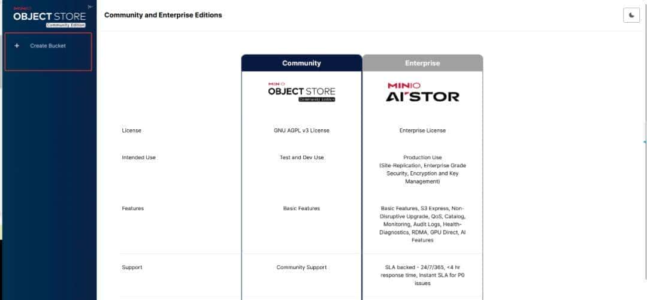Image resolution: width=647 pixels, height=300 pixels.
Task: Click the "Enterprise License" cell
Action: (x=422, y=131)
